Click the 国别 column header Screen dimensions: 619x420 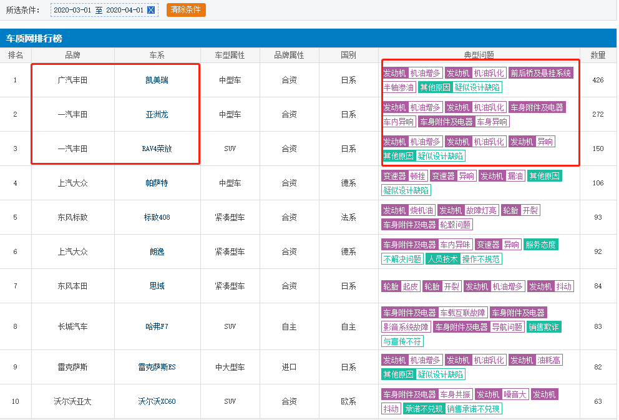click(348, 56)
